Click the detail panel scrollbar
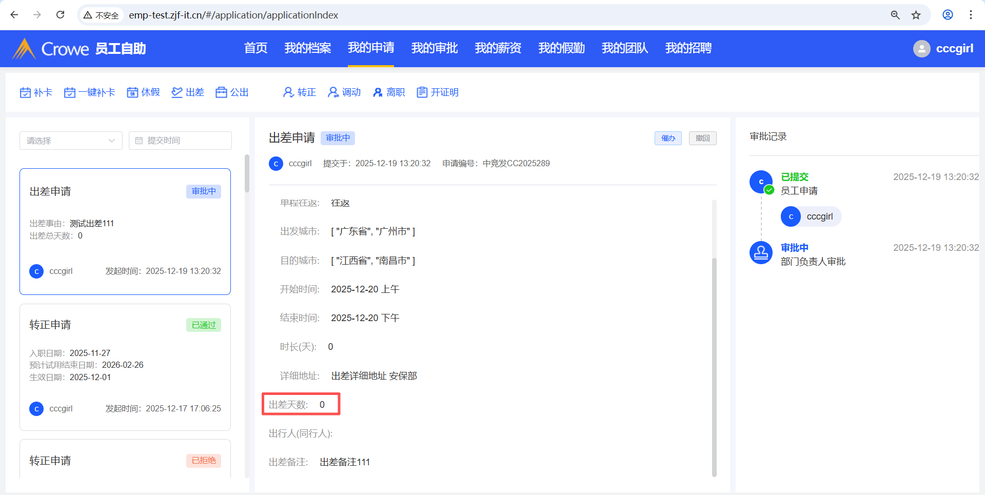The image size is (985, 495). [714, 367]
